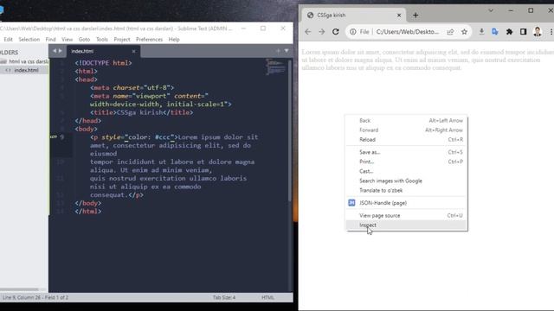The image size is (554, 311).
Task: Open the Chrome profile avatar
Action: 538,32
